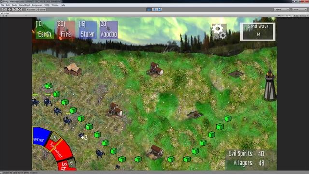Click the Unity play button

(149, 9)
